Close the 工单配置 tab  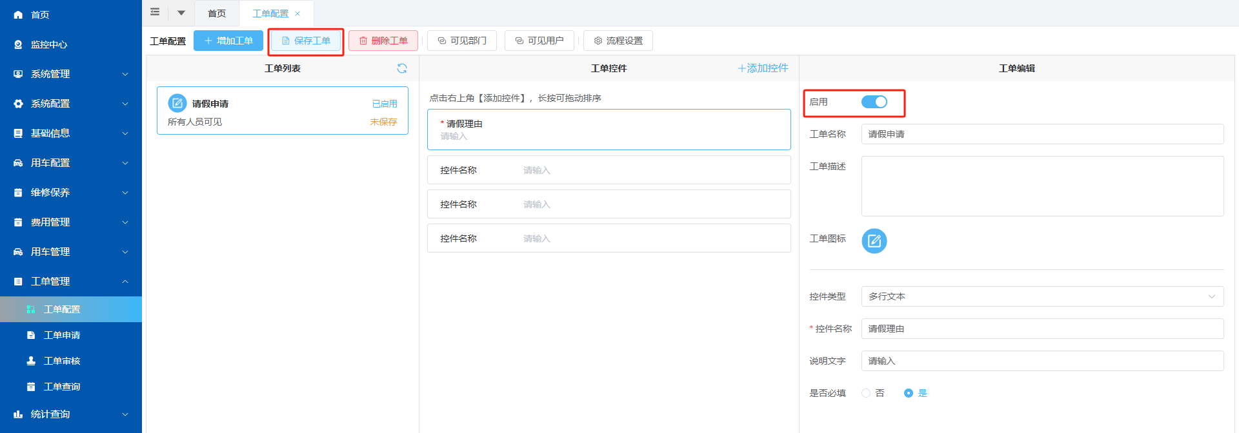click(297, 14)
